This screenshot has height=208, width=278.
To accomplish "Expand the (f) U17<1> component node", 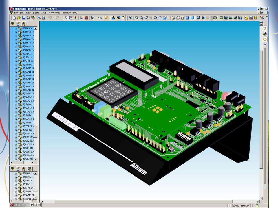I will click(16, 159).
